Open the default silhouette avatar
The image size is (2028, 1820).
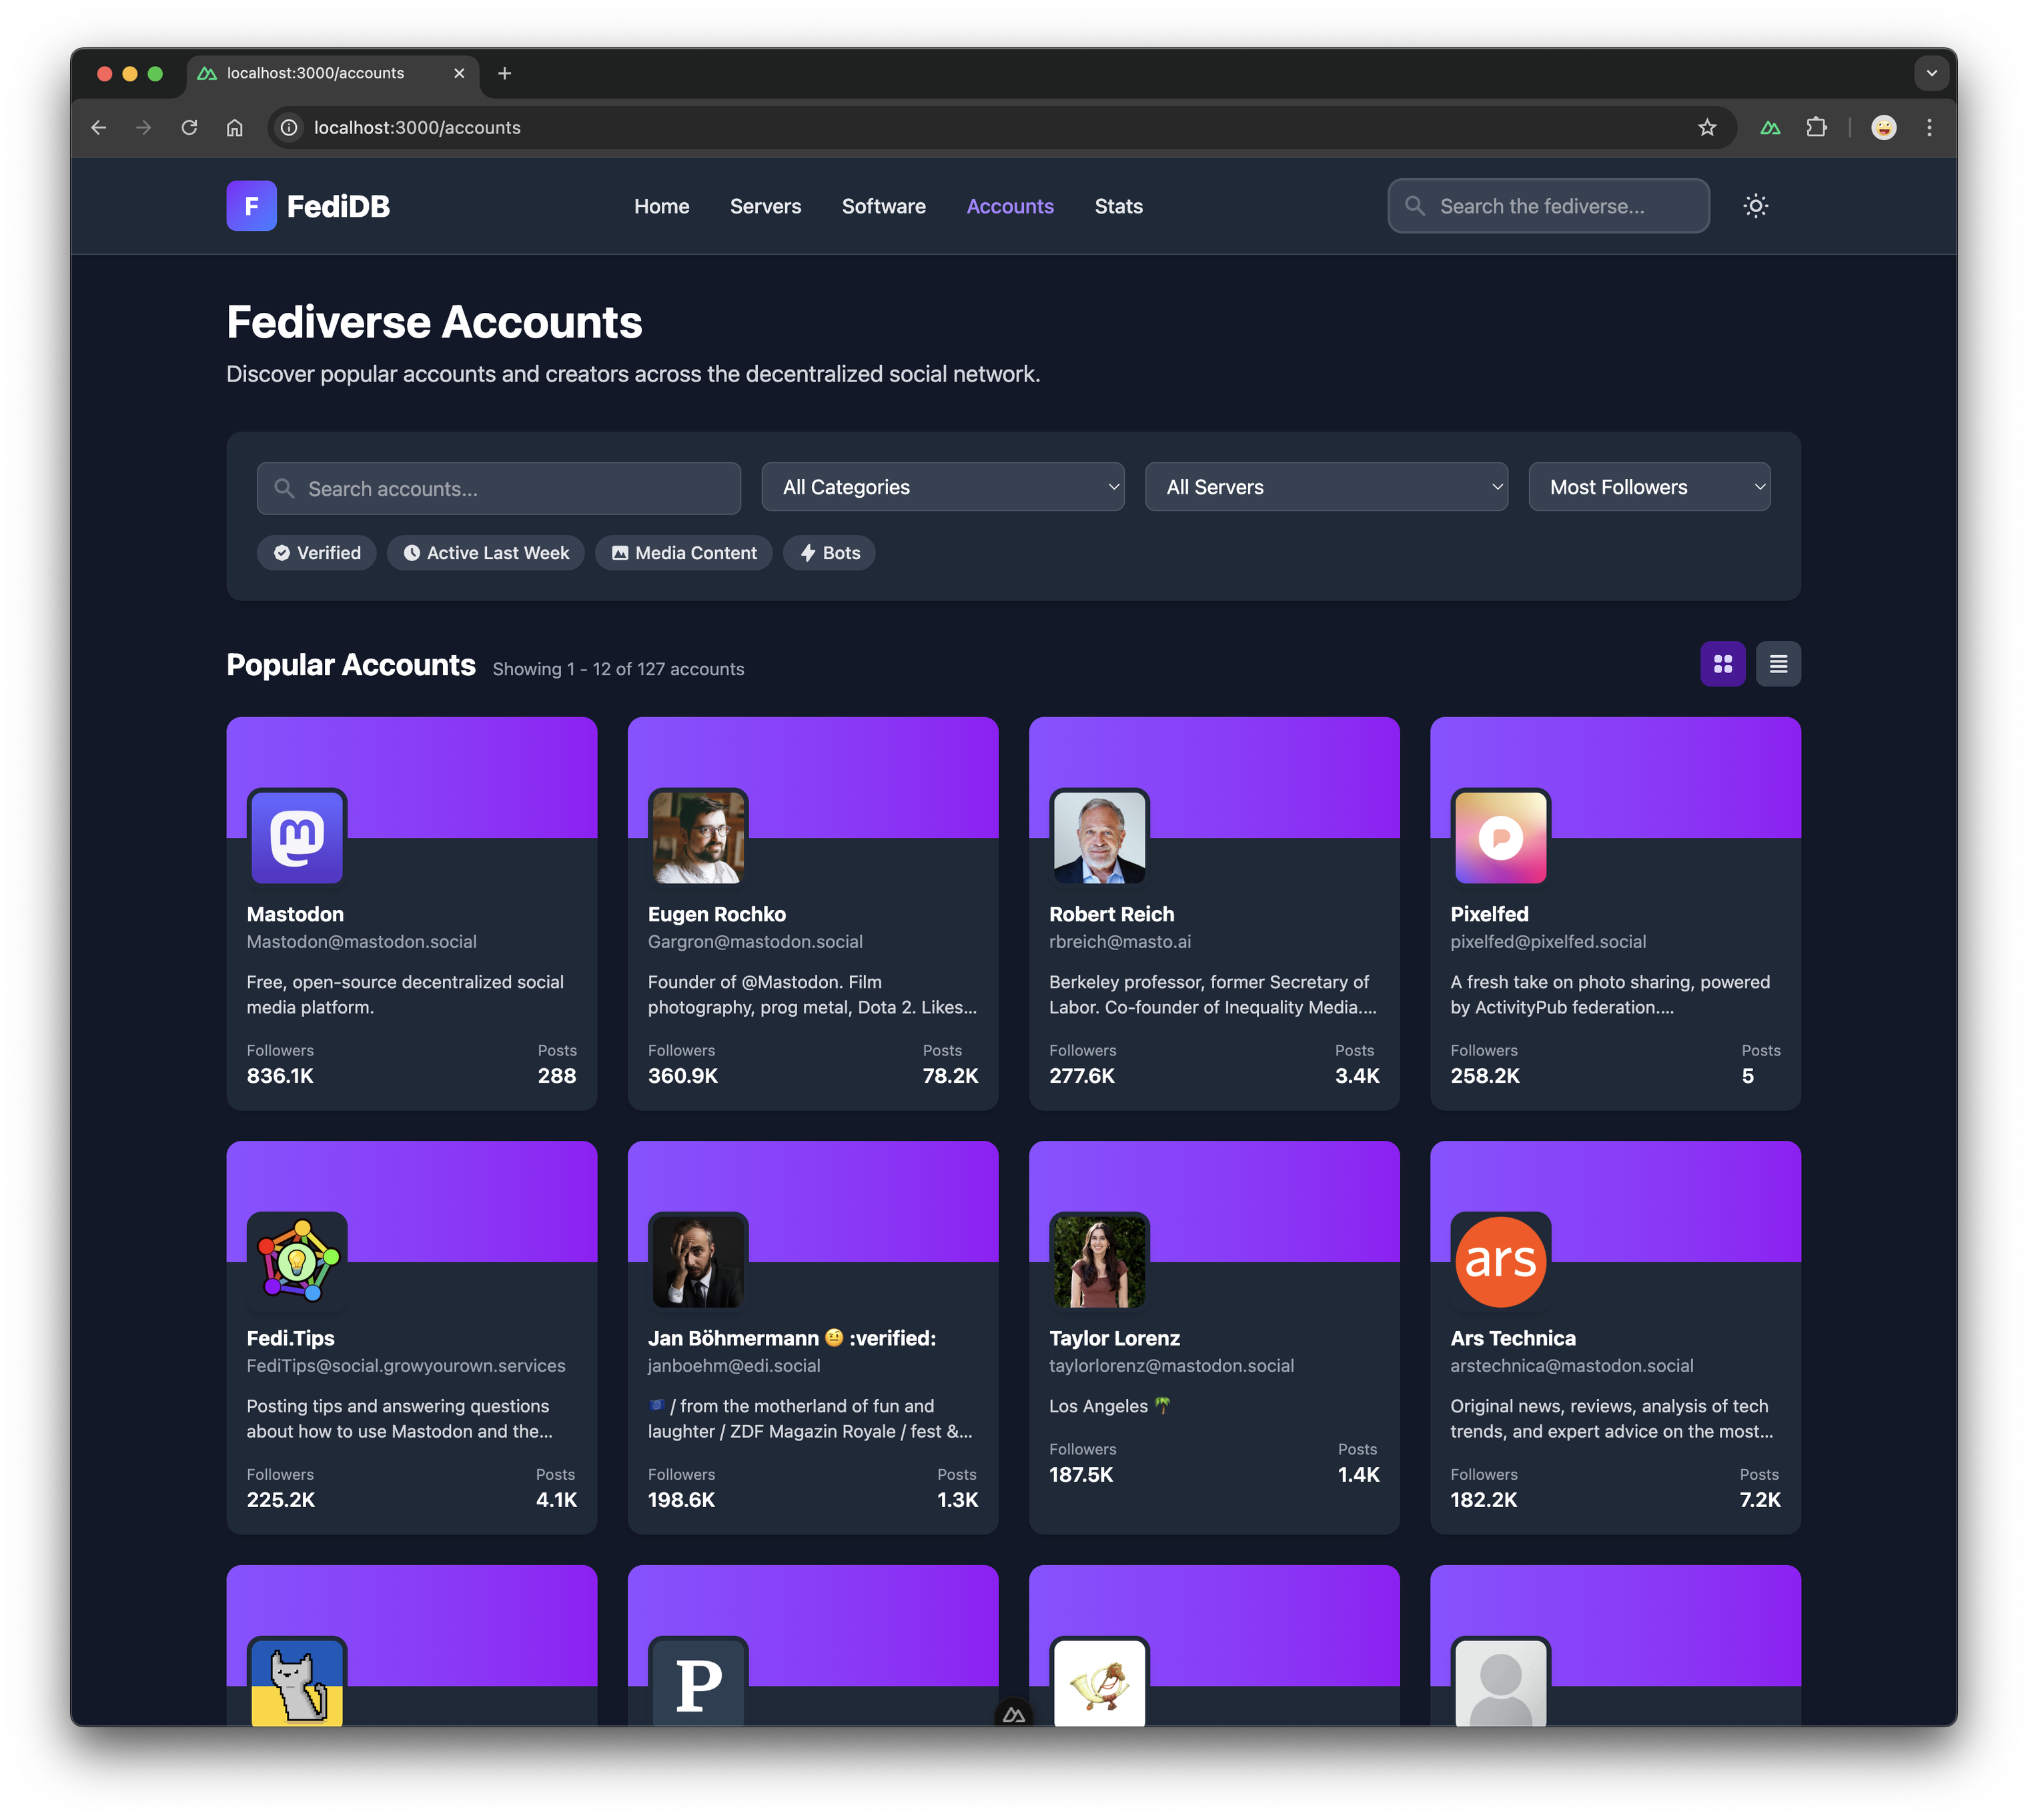[x=1500, y=1682]
